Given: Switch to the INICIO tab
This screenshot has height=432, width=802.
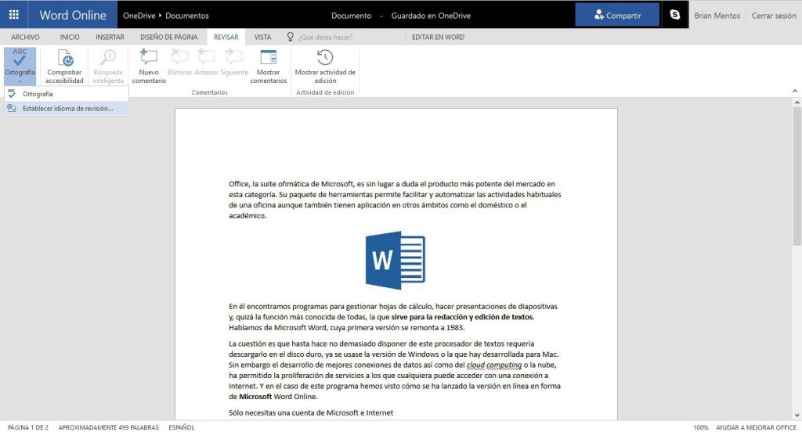Looking at the screenshot, I should (70, 37).
